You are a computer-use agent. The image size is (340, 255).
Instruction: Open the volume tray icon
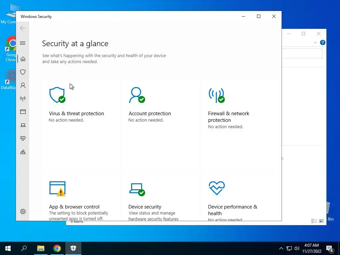(x=297, y=248)
